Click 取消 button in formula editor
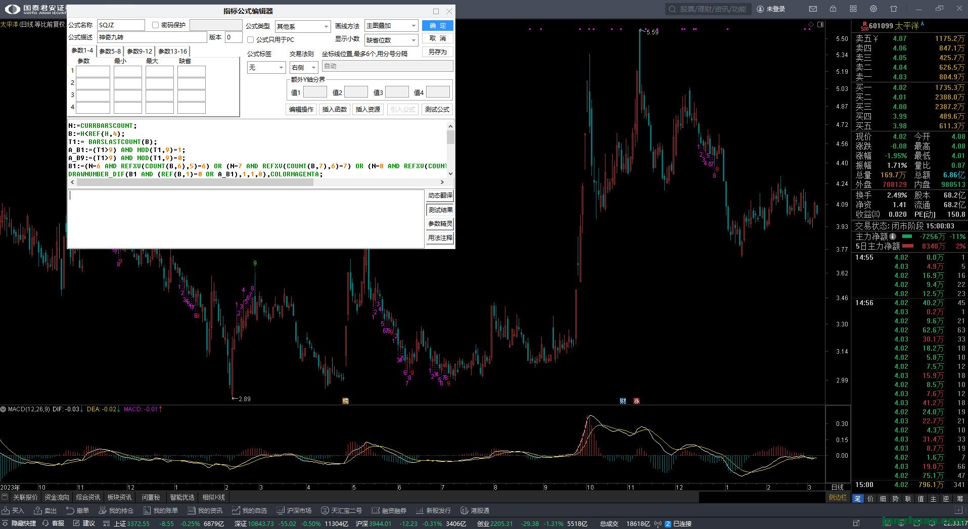 click(x=438, y=38)
